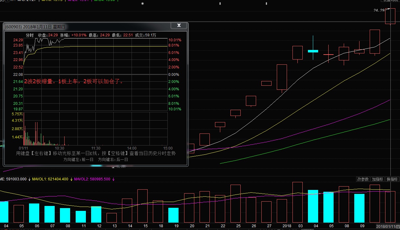Select the December 21 candlestick
Image resolution: width=400 pixels, height=230 pixels.
(204, 139)
